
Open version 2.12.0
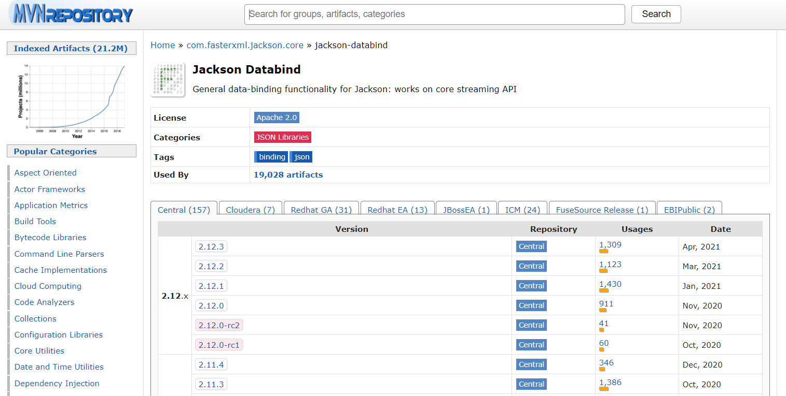(x=211, y=305)
